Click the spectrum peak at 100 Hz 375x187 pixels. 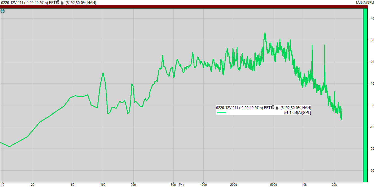click(x=103, y=73)
